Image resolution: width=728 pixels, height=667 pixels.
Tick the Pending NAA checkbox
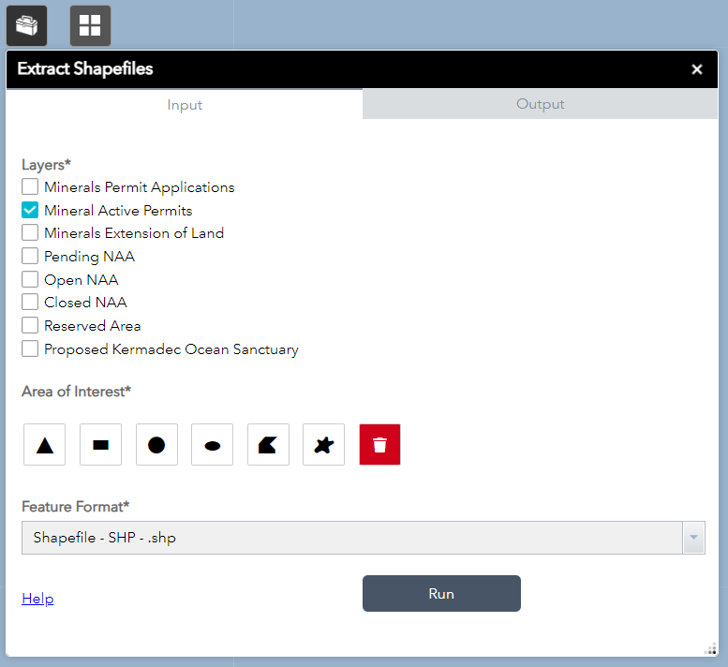click(x=30, y=257)
